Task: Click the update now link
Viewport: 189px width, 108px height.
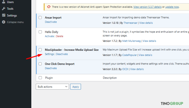Action: (172, 7)
